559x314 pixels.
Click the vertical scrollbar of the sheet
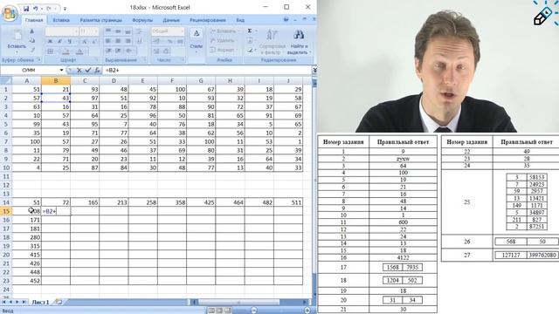click(x=314, y=188)
